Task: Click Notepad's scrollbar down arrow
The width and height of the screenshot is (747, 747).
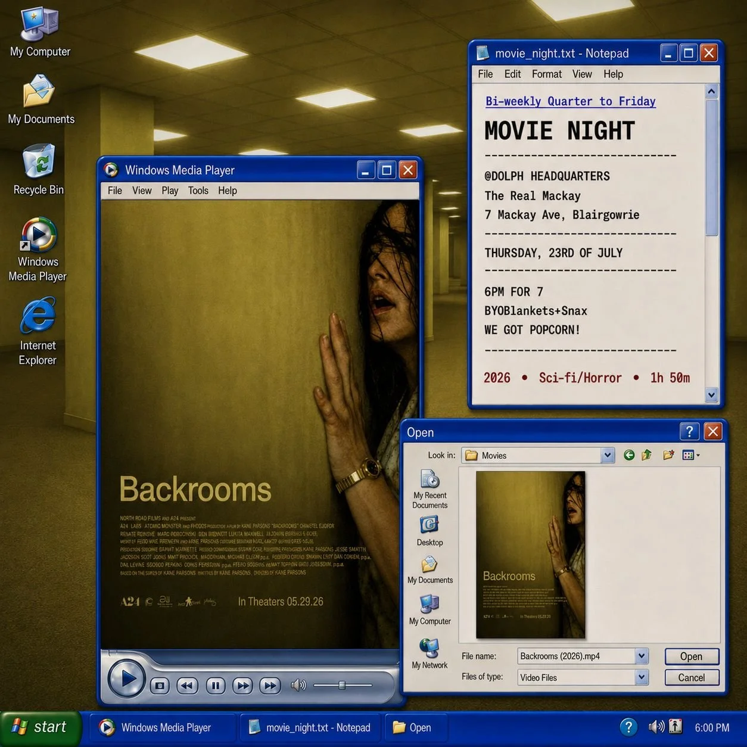Action: pos(711,394)
